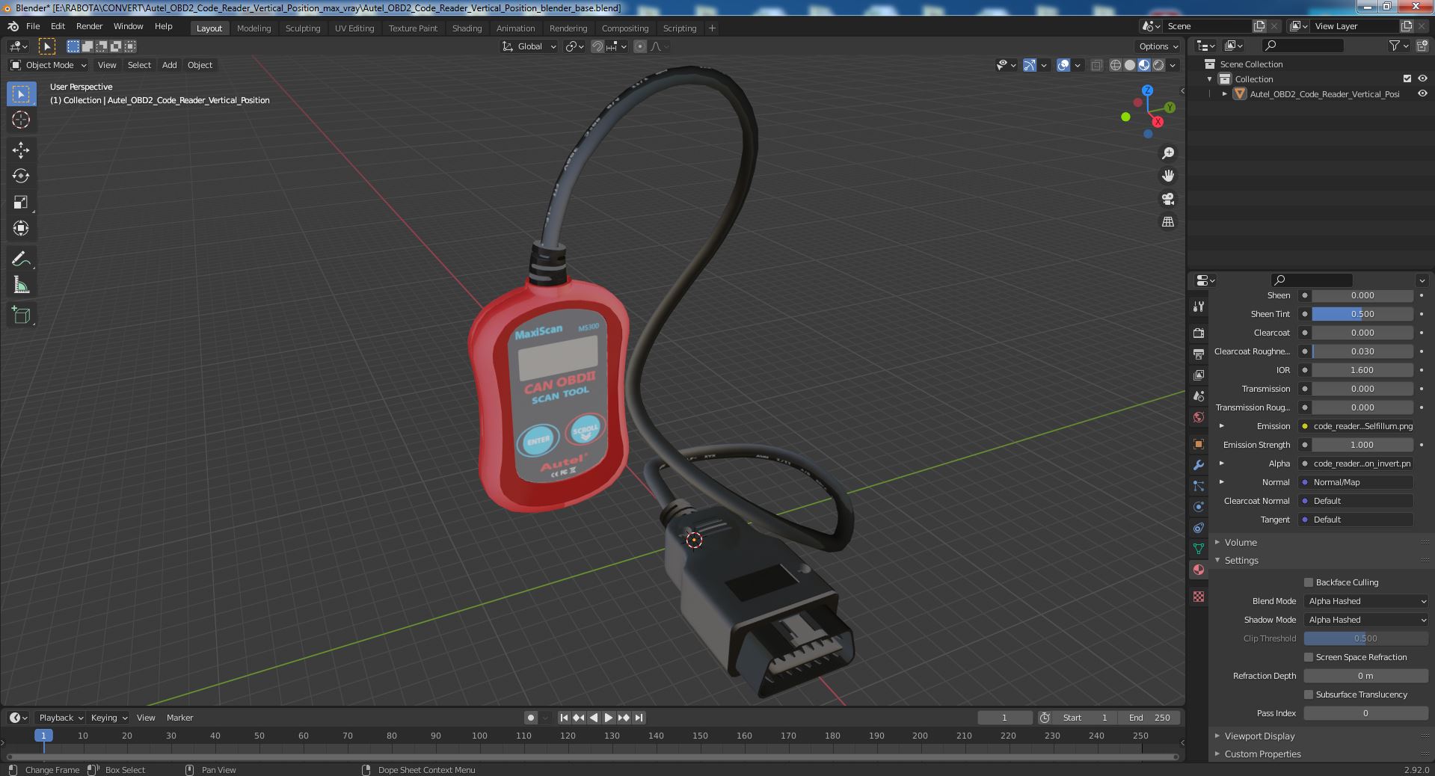This screenshot has height=776, width=1435.
Task: Open timeline Marker menu
Action: pos(179,718)
